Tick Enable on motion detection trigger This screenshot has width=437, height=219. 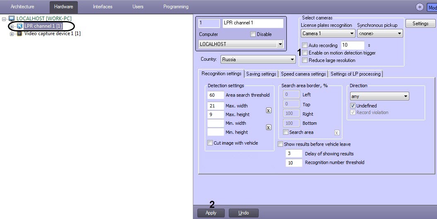tap(305, 53)
